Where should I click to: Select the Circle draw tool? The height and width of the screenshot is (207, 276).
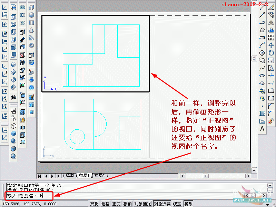(x=262, y=53)
